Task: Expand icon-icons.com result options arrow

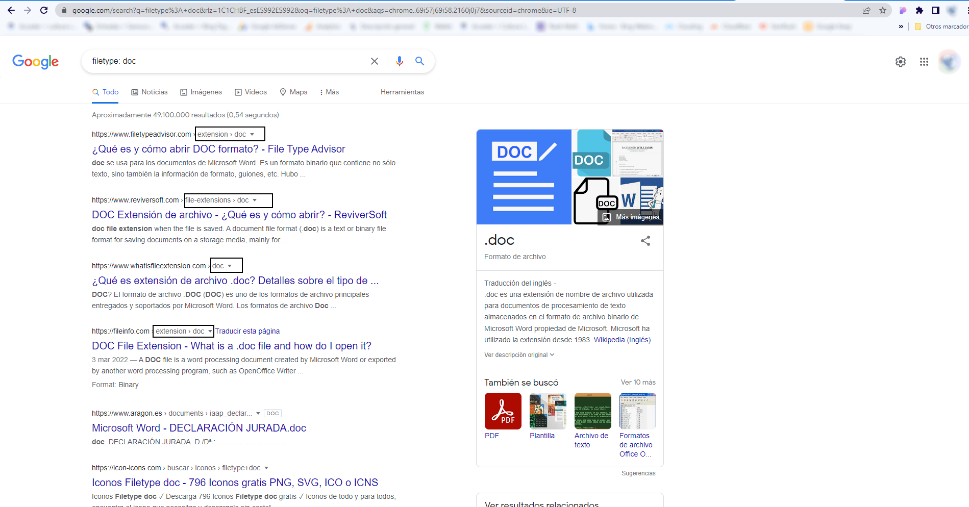Action: (x=266, y=468)
